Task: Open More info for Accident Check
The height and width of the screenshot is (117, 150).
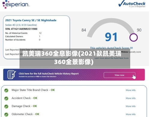Action: click(x=130, y=98)
